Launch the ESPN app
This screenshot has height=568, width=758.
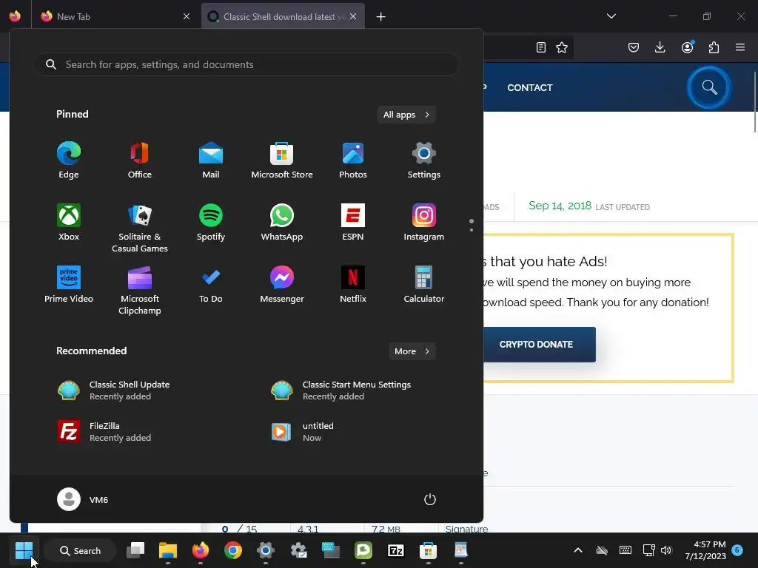tap(353, 223)
